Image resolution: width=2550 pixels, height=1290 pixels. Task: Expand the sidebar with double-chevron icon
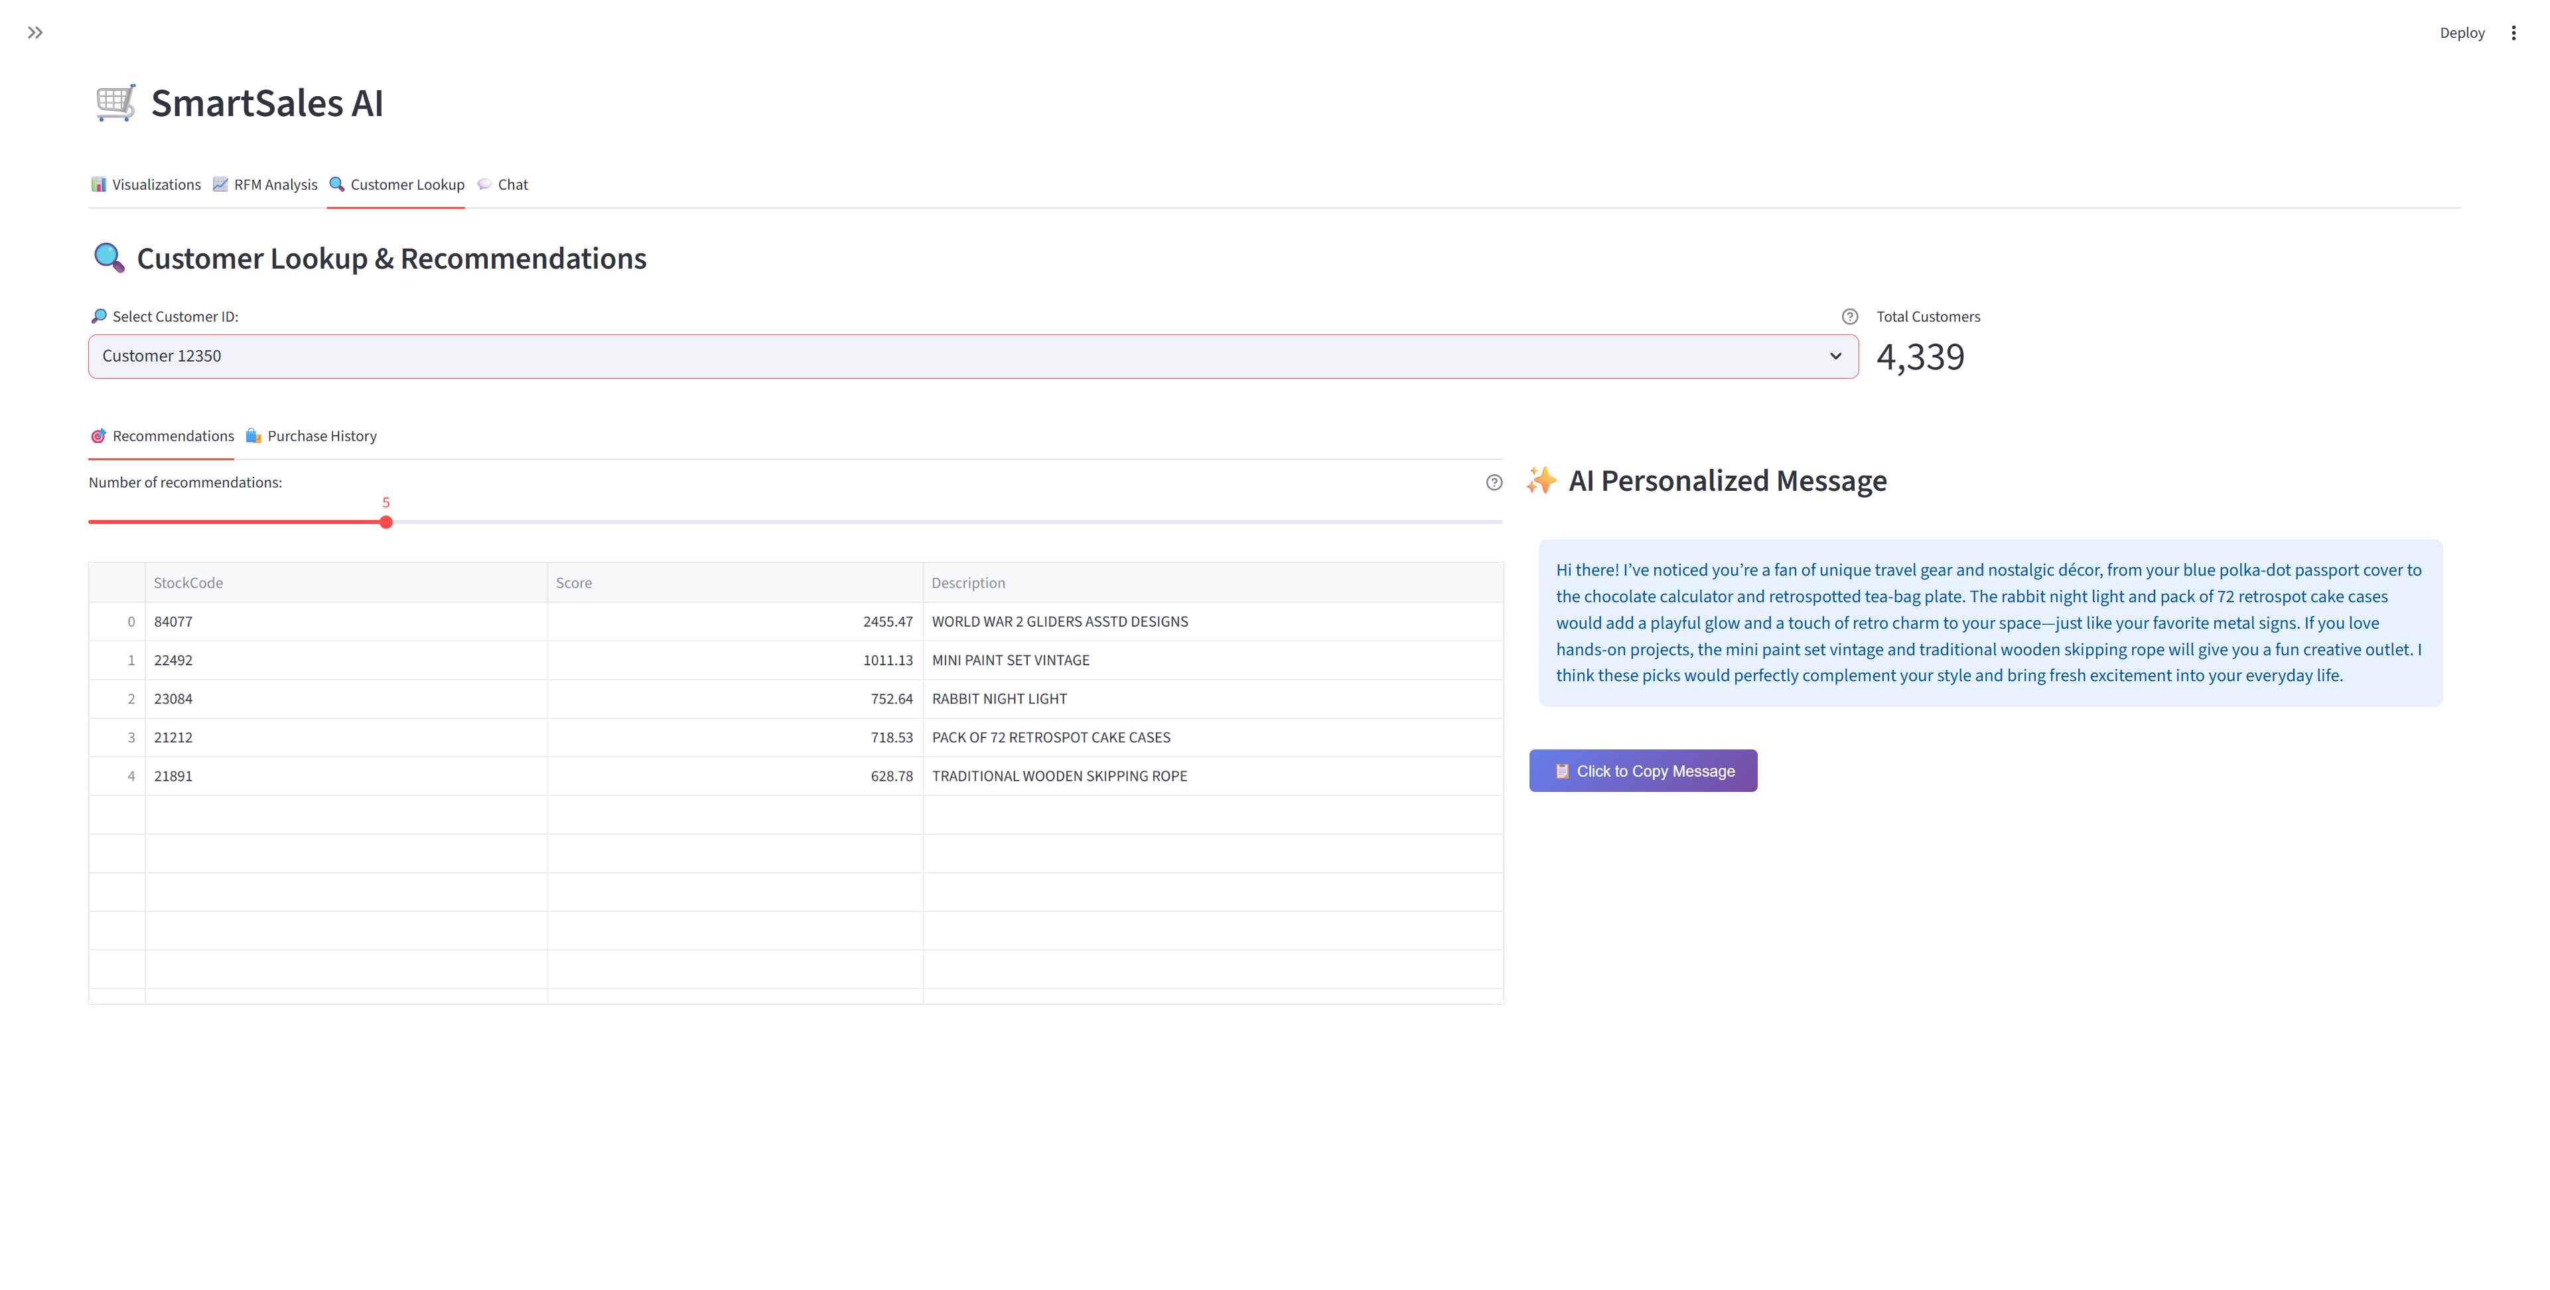pyautogui.click(x=35, y=32)
